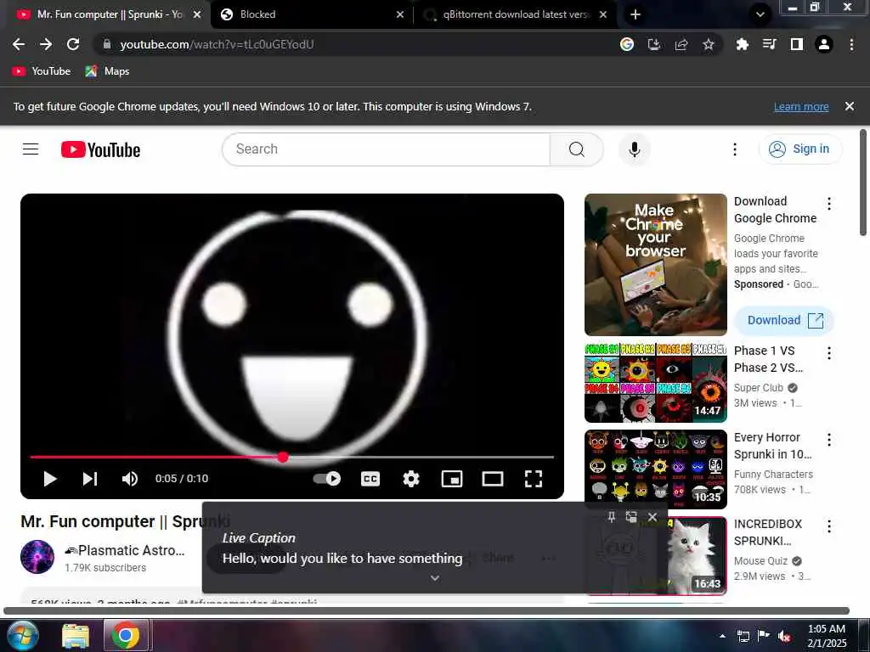The image size is (870, 652).
Task: Focus the YouTube Search field
Action: [x=386, y=149]
